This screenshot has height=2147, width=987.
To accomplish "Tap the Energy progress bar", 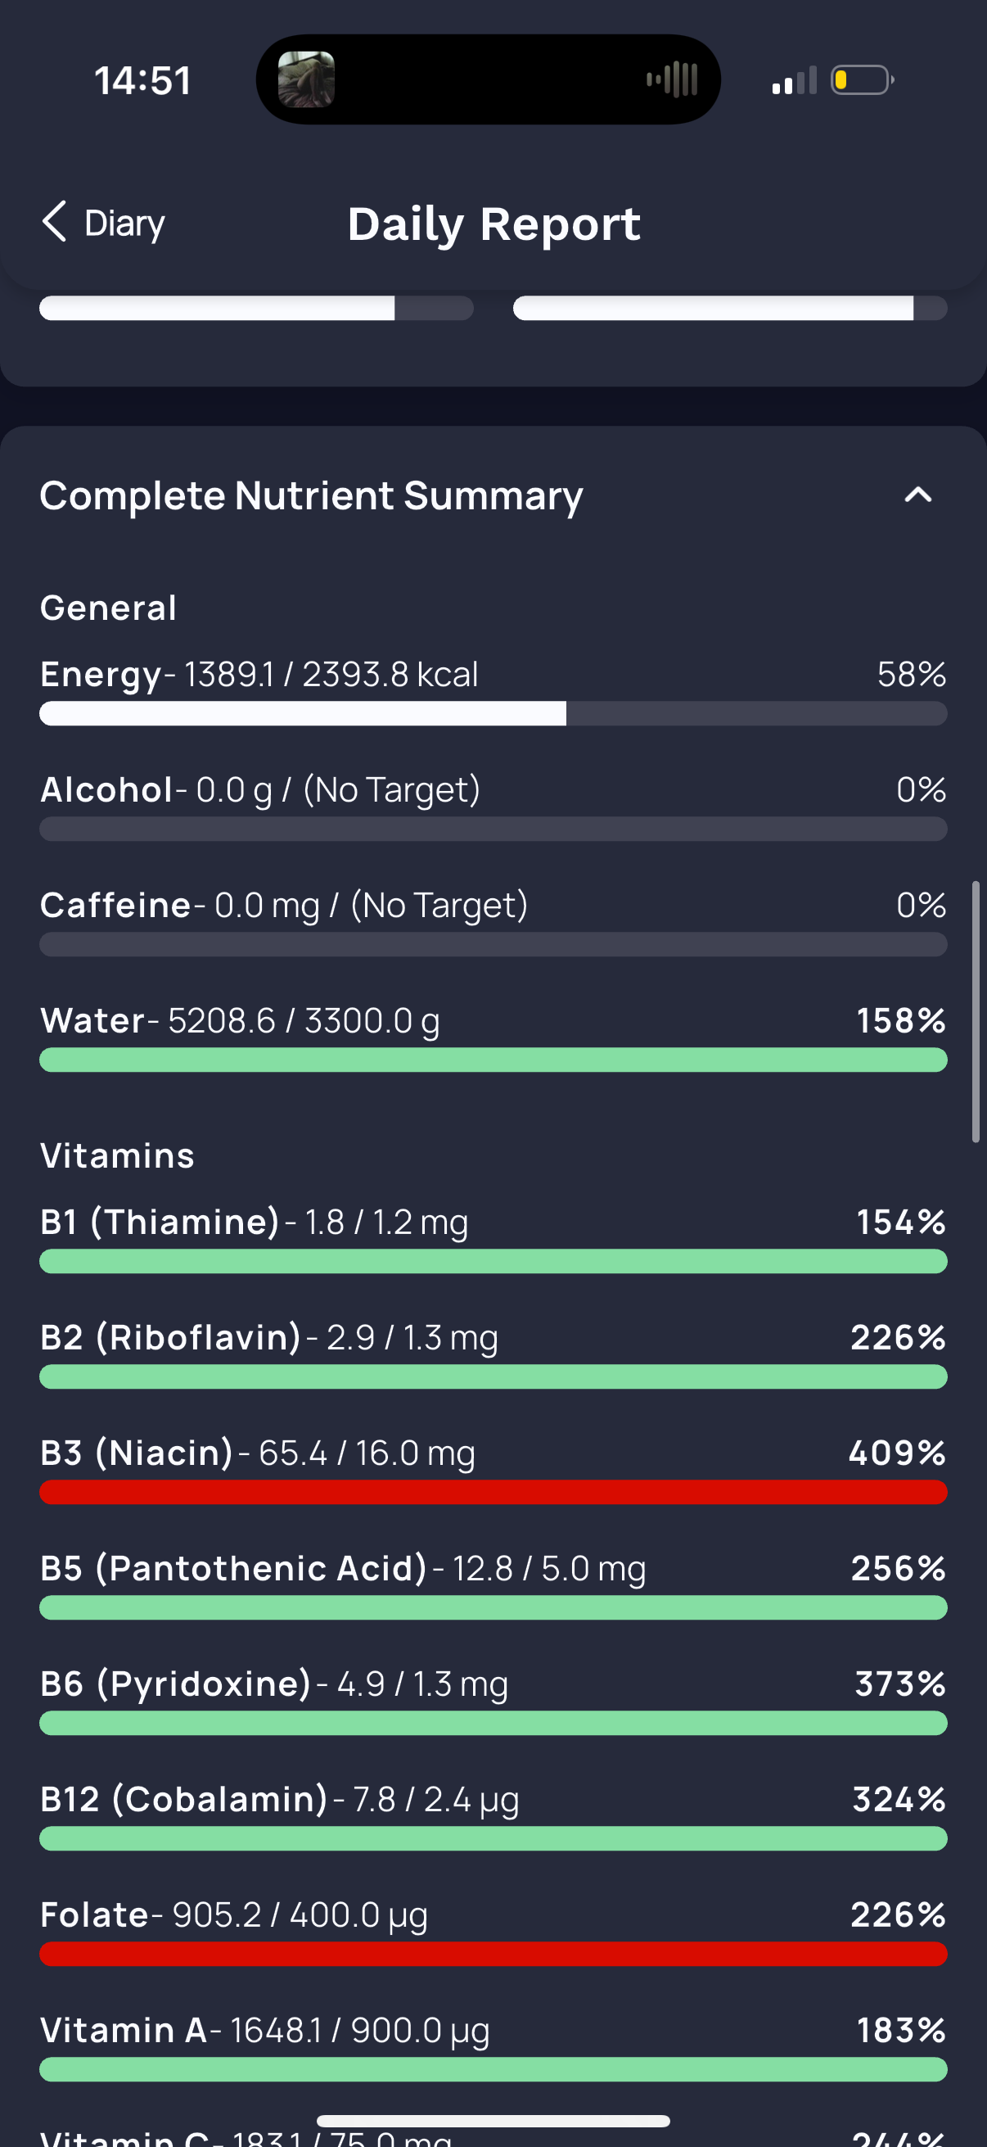I will [x=493, y=713].
